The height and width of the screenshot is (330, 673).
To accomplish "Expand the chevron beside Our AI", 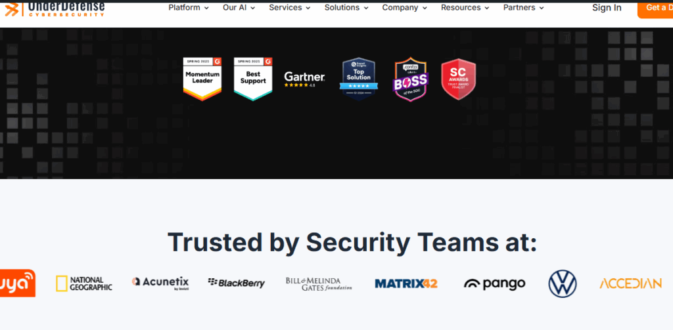I will pos(252,8).
